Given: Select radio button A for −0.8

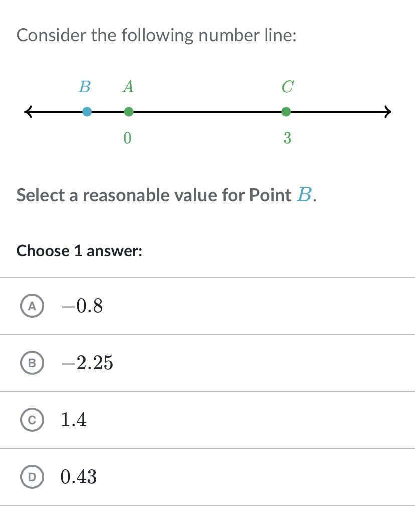Looking at the screenshot, I should tap(32, 306).
